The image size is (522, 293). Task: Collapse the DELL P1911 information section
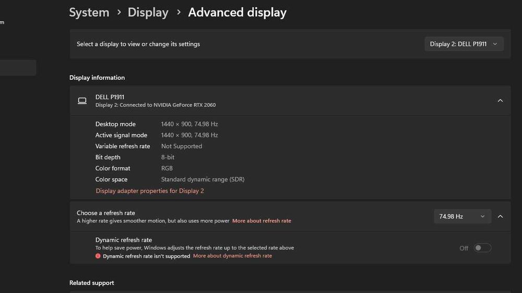[500, 101]
